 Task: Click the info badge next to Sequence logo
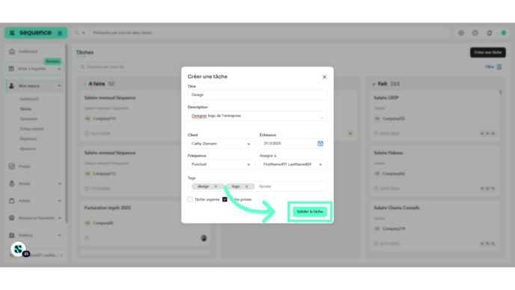(x=60, y=33)
